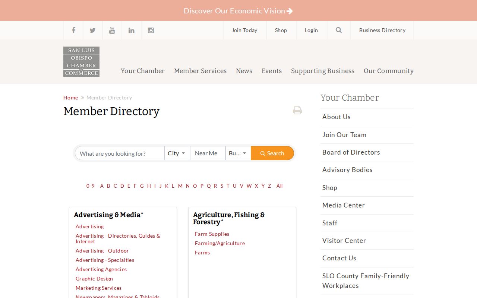Open Visitor Center in sidebar
Screen dimensions: 477x298
coord(367,241)
